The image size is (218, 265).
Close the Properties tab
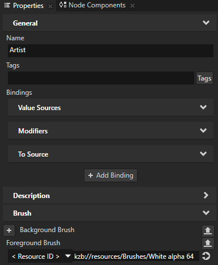[x=50, y=6]
